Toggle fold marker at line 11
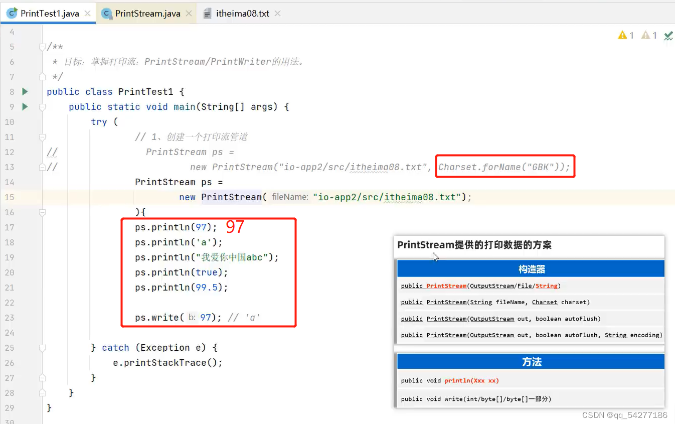This screenshot has width=675, height=424. pyautogui.click(x=42, y=137)
